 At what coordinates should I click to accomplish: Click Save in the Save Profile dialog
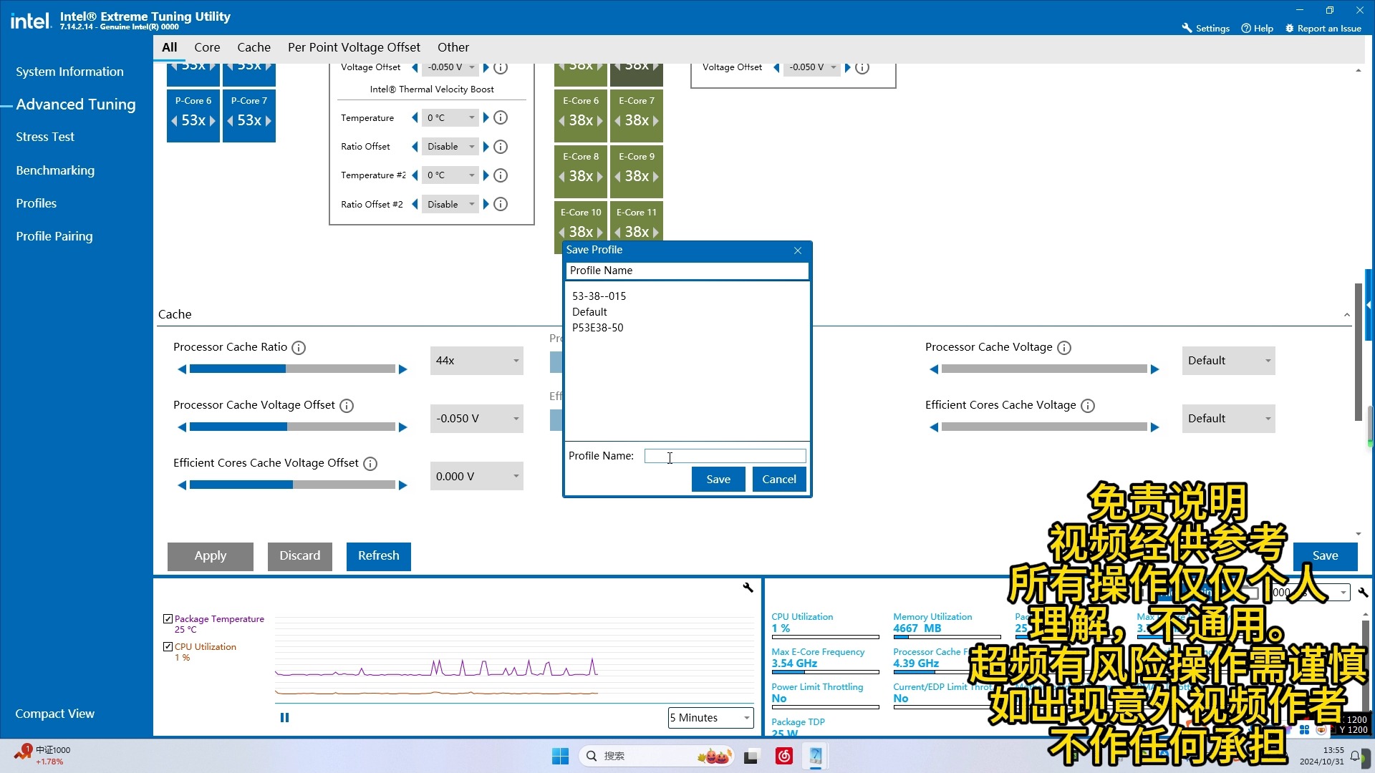tap(718, 480)
